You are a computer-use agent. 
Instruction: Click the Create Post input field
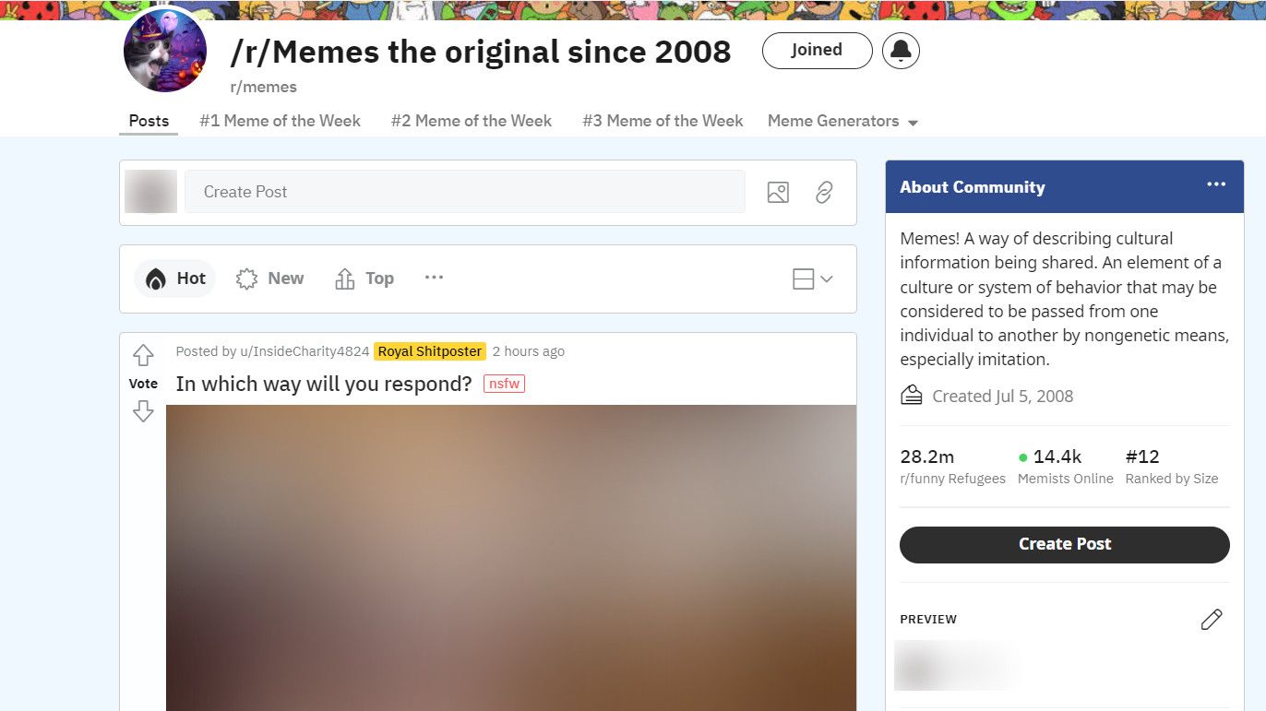465,192
